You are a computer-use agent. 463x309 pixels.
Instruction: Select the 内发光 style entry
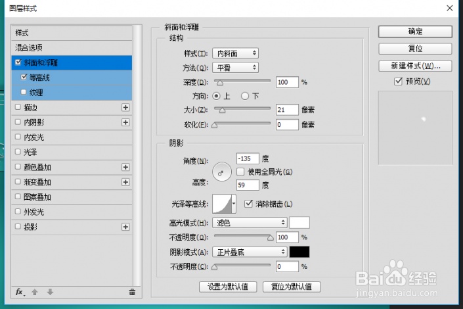pos(72,137)
